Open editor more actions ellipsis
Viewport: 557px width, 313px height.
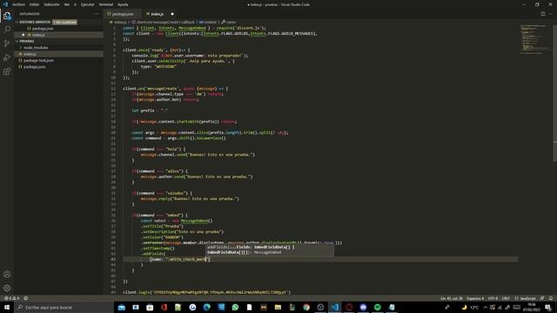[x=550, y=14]
